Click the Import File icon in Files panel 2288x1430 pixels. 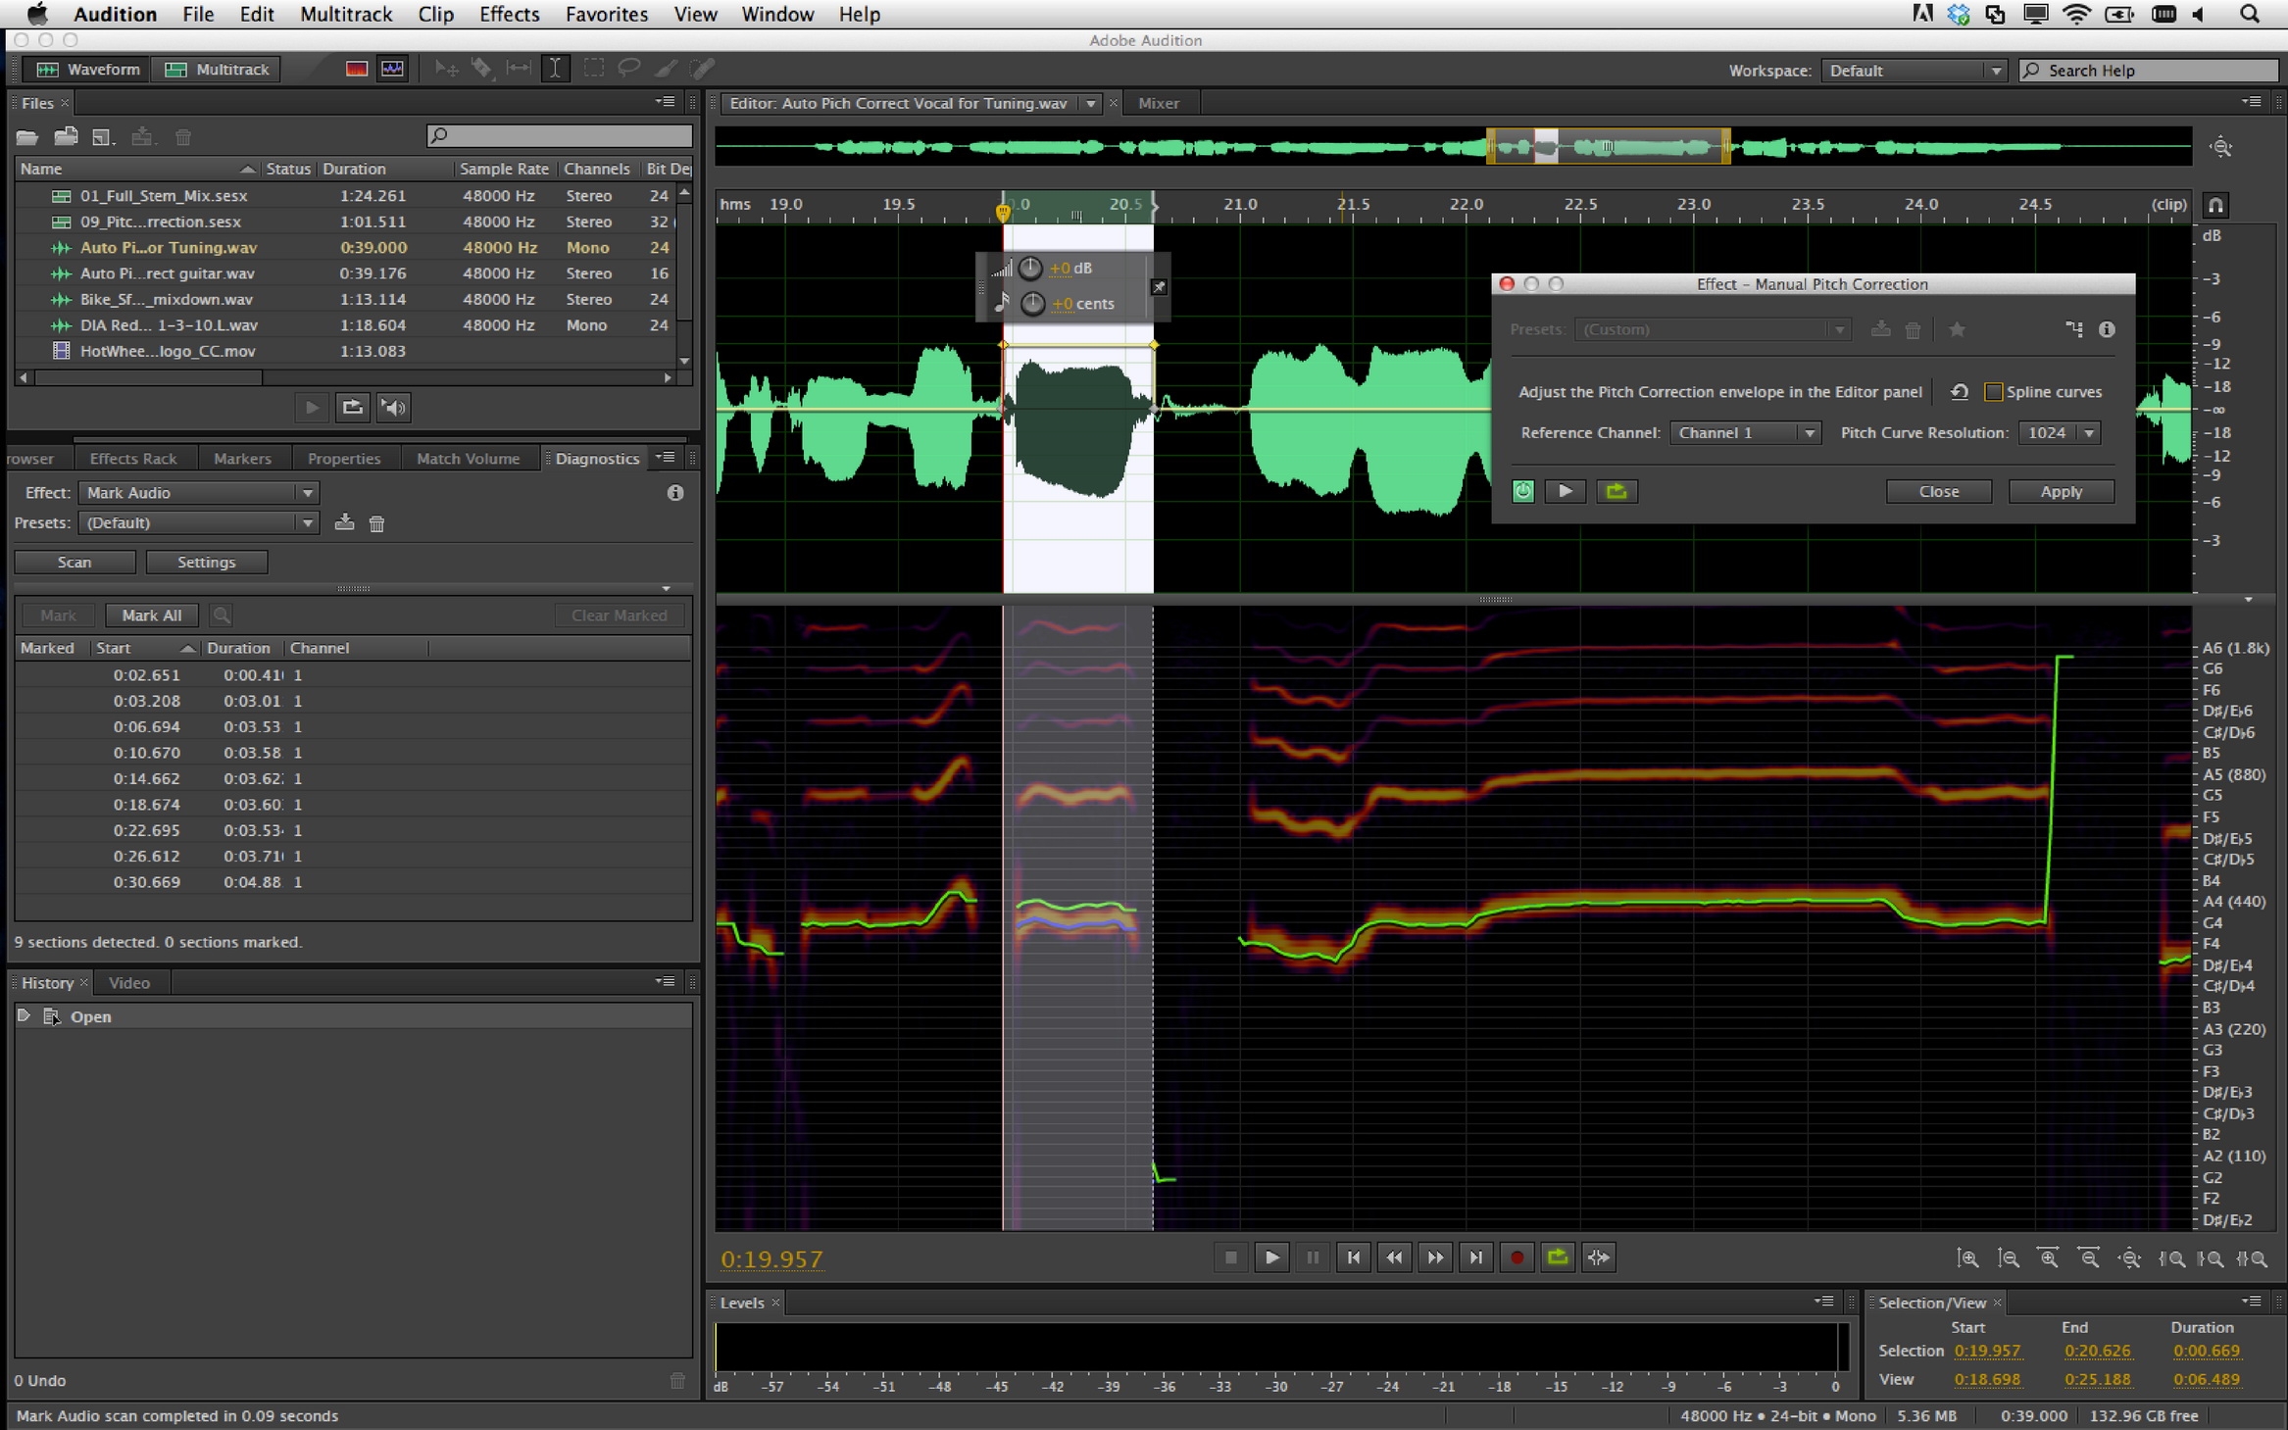click(66, 137)
